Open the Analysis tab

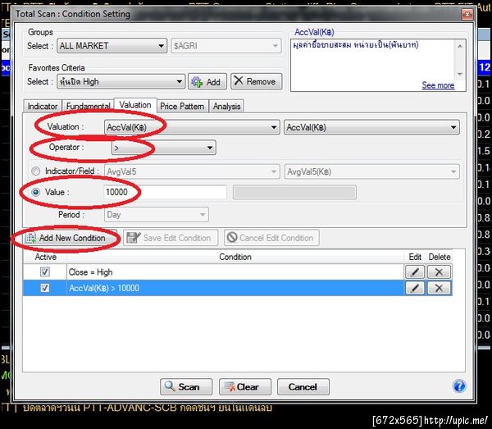pos(226,107)
